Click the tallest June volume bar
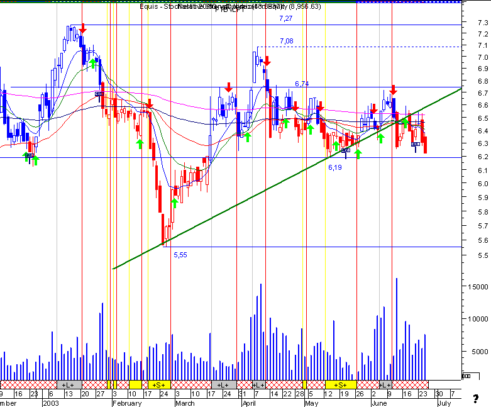This screenshot has width=491, height=407. click(397, 329)
